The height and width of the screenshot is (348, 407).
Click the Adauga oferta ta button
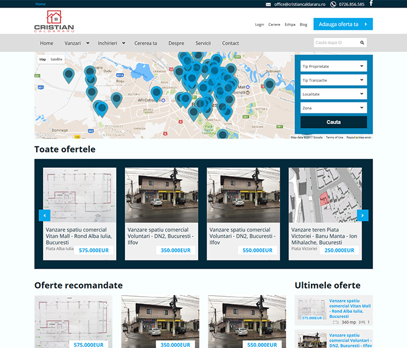click(343, 24)
